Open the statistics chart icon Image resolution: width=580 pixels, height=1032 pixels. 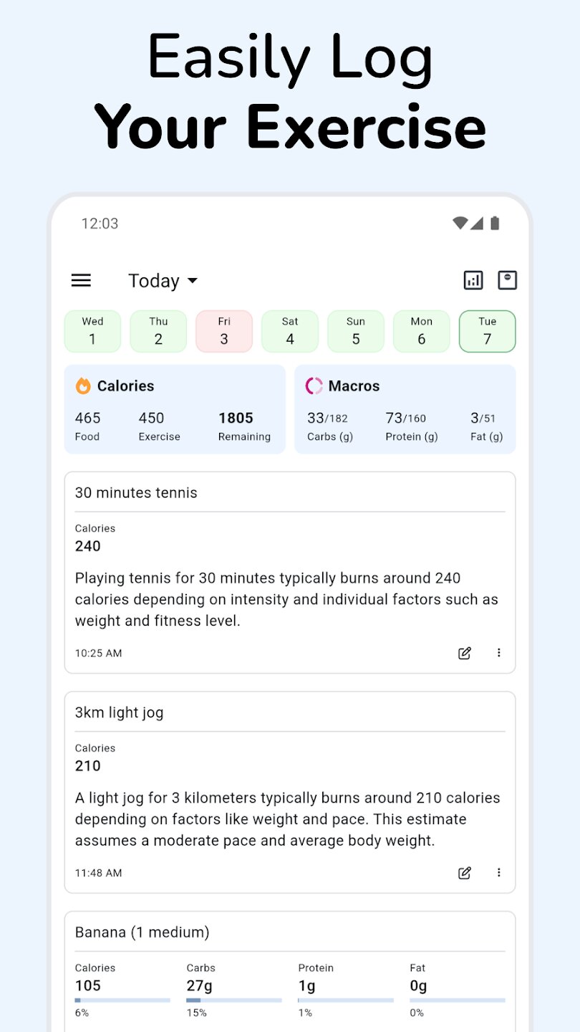pyautogui.click(x=473, y=280)
